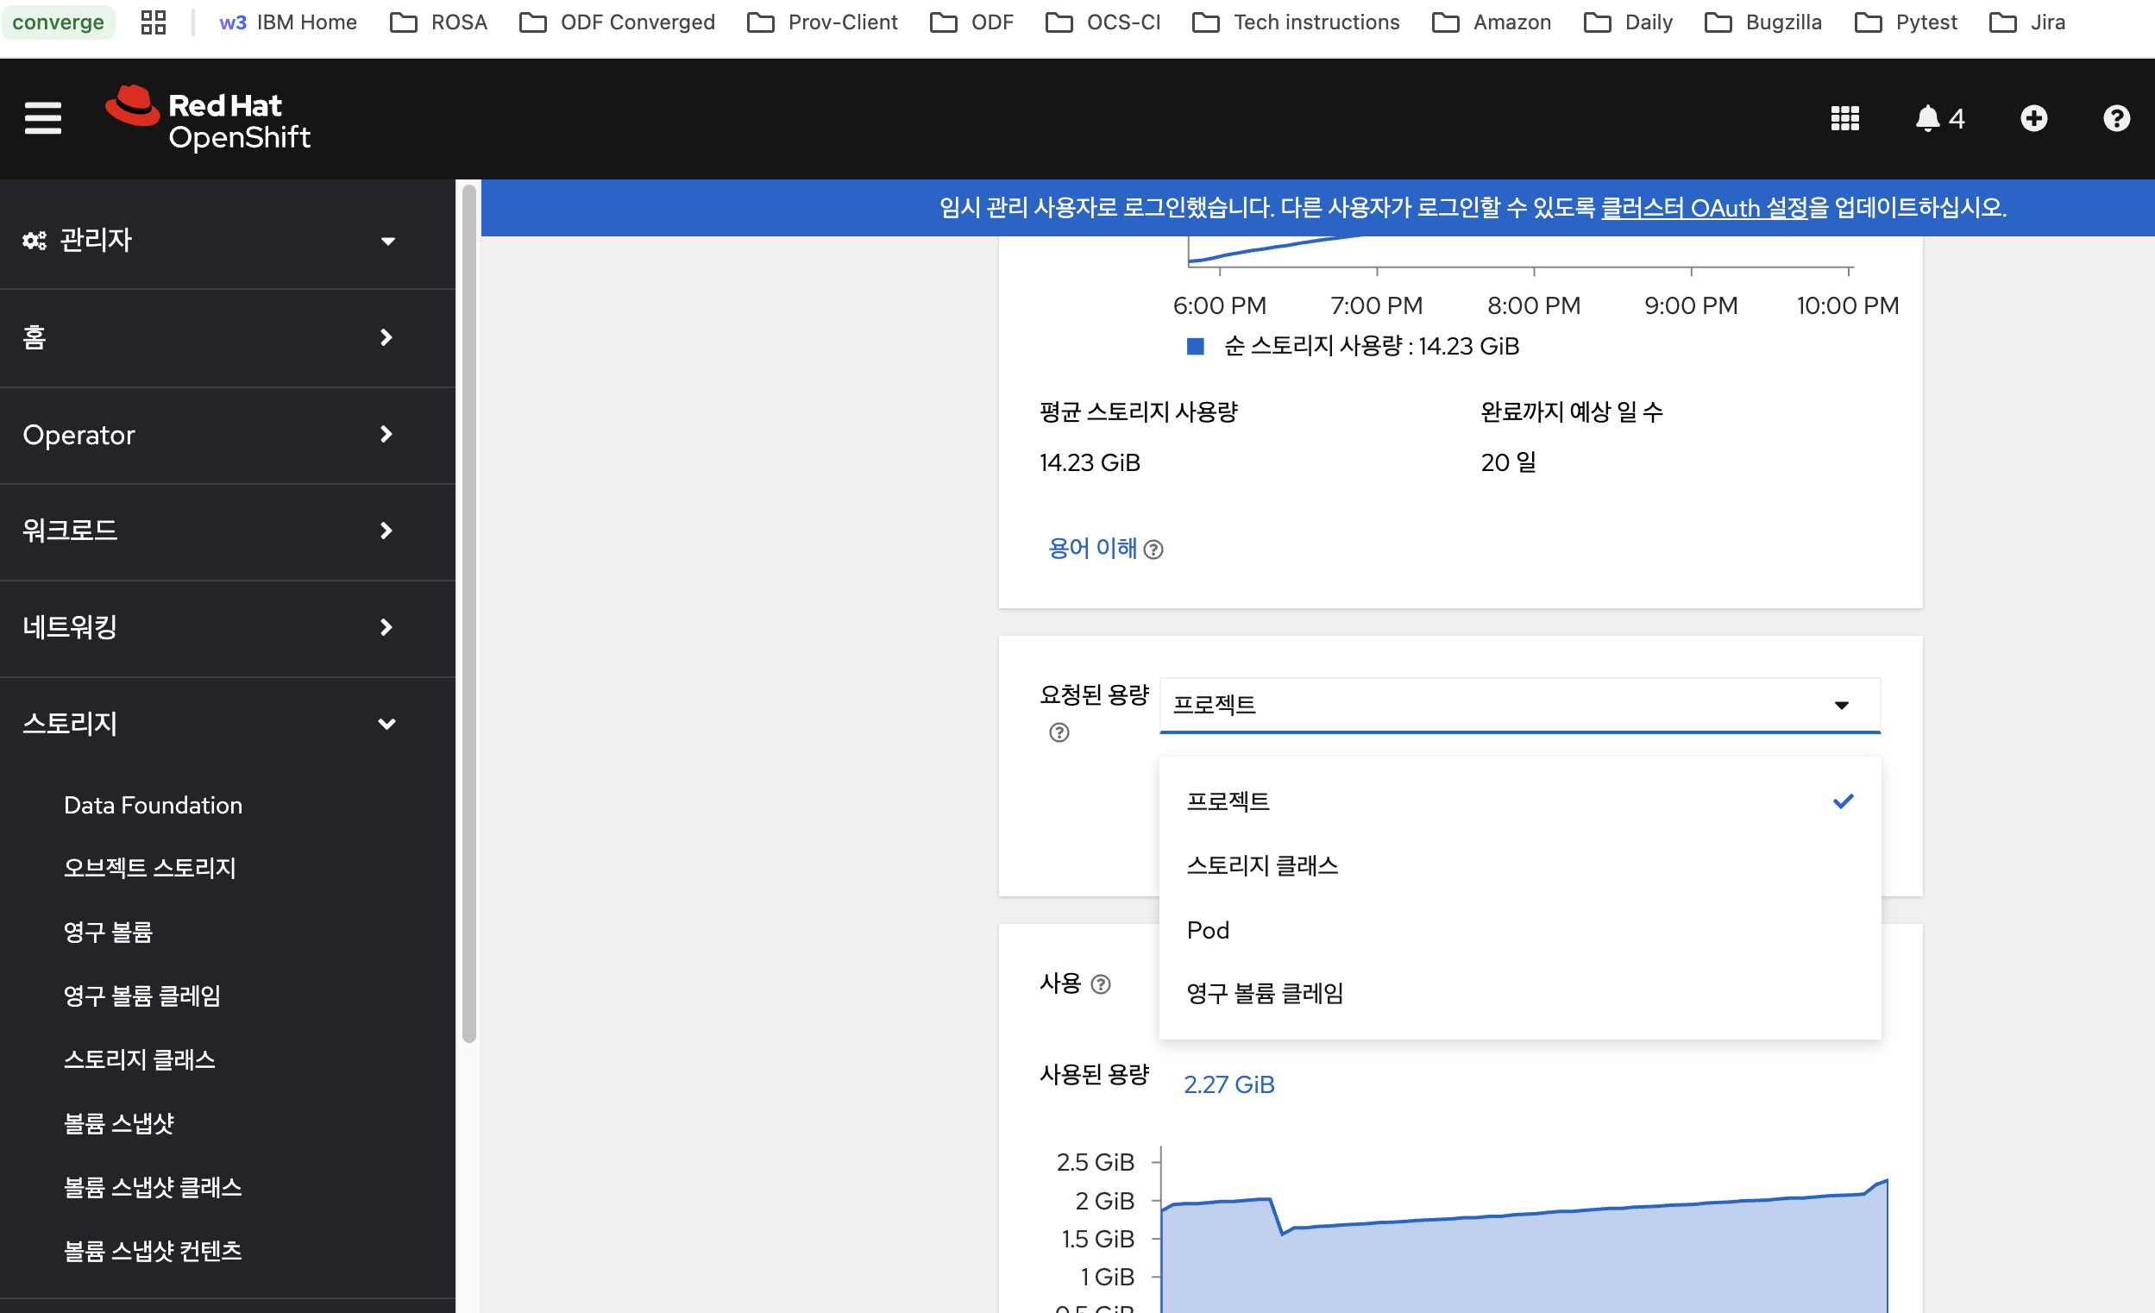Expand the Operator navigation section
Image resolution: width=2155 pixels, height=1313 pixels.
(x=208, y=435)
